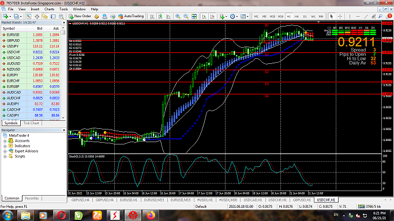
Task: Open the Periods clock dropdown
Action: 234,16
